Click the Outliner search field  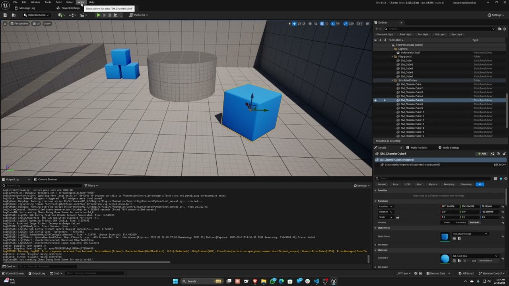tap(439, 29)
